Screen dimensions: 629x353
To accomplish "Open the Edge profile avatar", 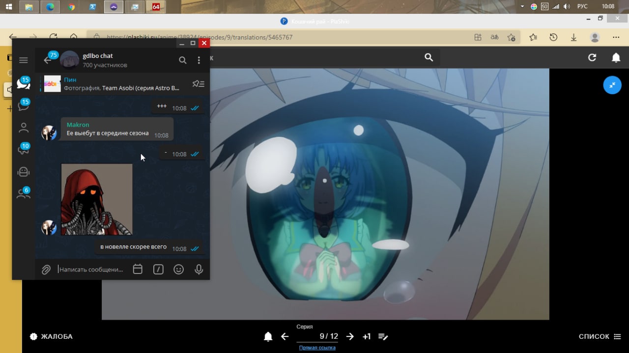I will tap(595, 37).
